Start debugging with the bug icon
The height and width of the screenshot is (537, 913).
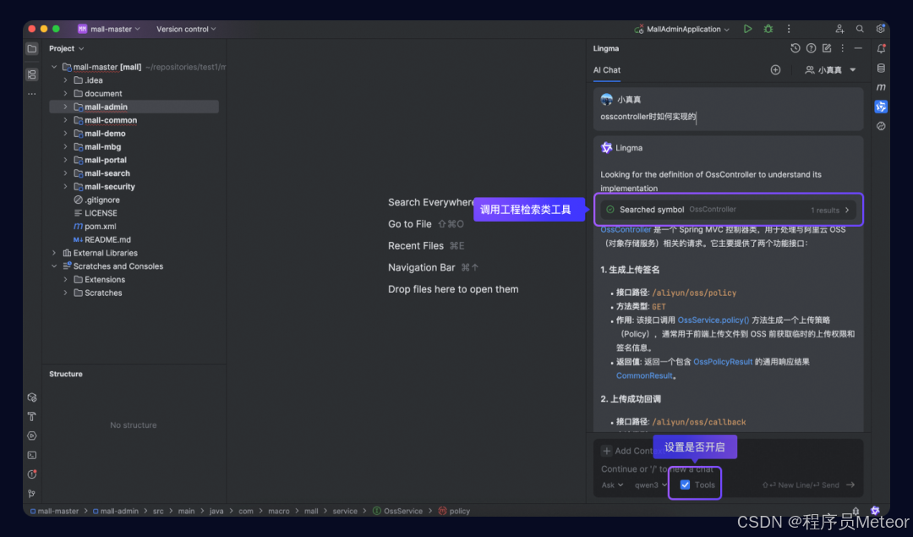768,29
